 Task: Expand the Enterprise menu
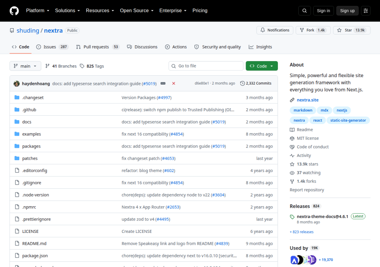click(173, 10)
